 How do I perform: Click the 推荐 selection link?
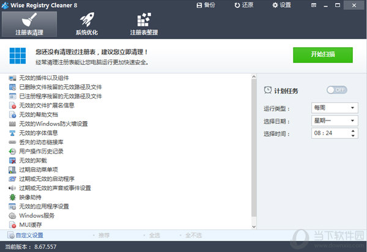[x=104, y=235]
